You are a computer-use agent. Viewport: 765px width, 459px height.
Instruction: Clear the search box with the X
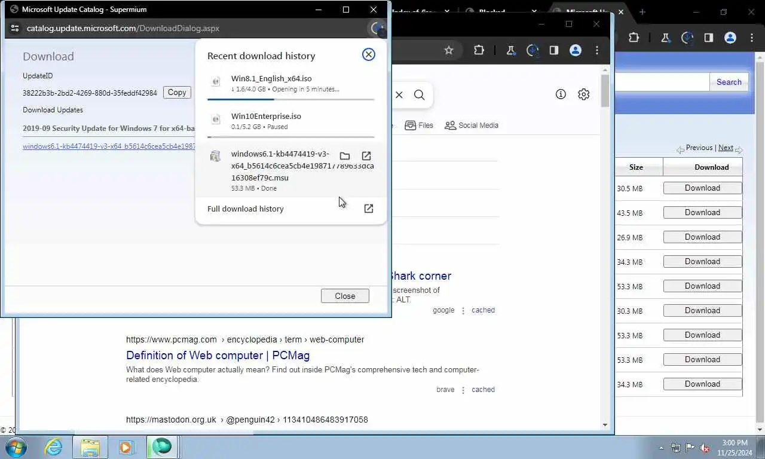[x=399, y=94]
